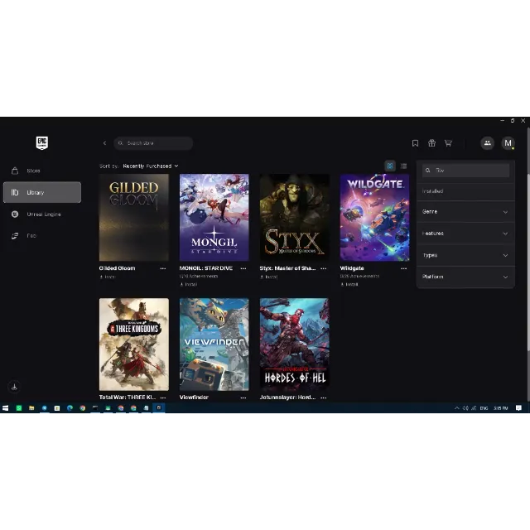Screen dimensions: 530x530
Task: Open more options for Total War
Action: tap(163, 397)
